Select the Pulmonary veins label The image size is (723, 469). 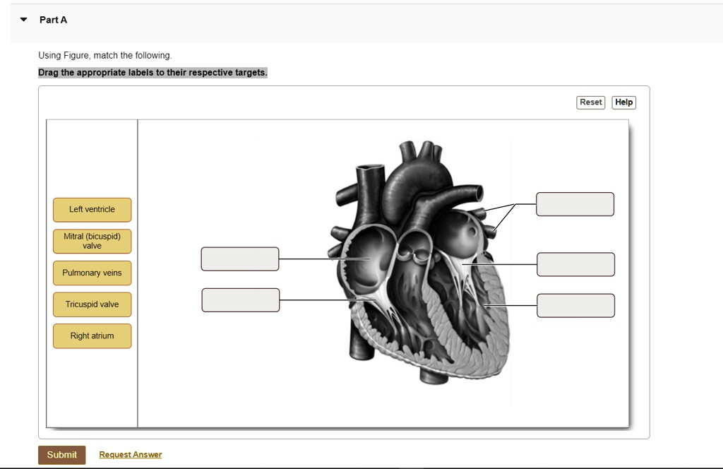click(92, 273)
